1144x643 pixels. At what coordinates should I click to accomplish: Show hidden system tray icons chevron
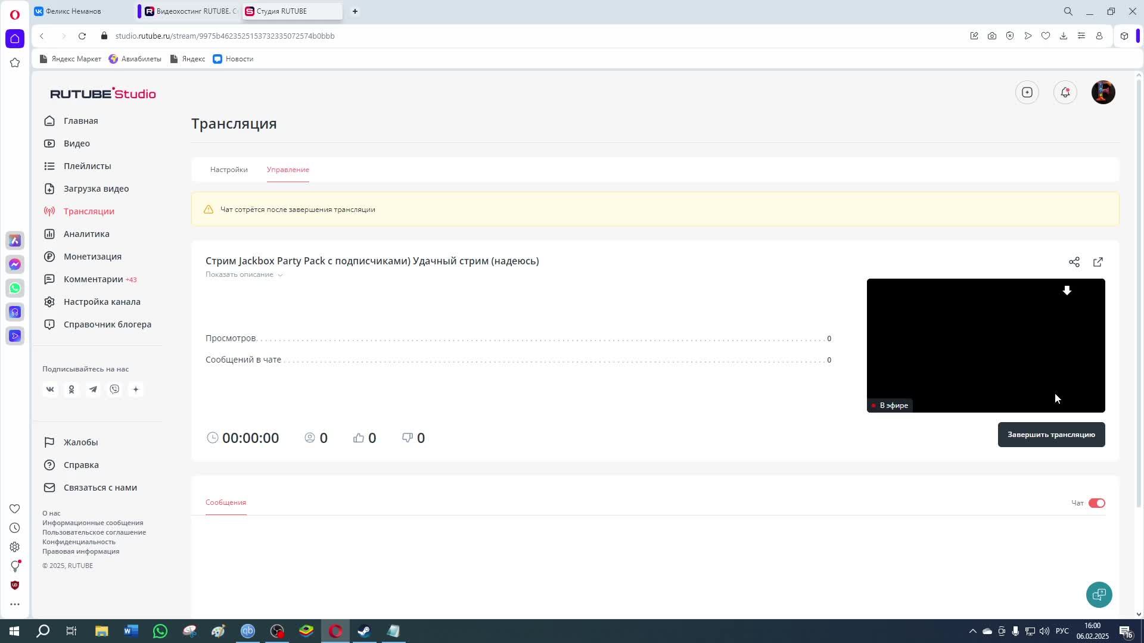[972, 631]
